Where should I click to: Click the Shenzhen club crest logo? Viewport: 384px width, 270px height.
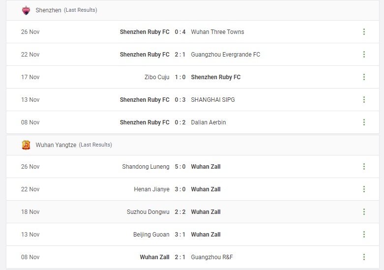click(26, 10)
